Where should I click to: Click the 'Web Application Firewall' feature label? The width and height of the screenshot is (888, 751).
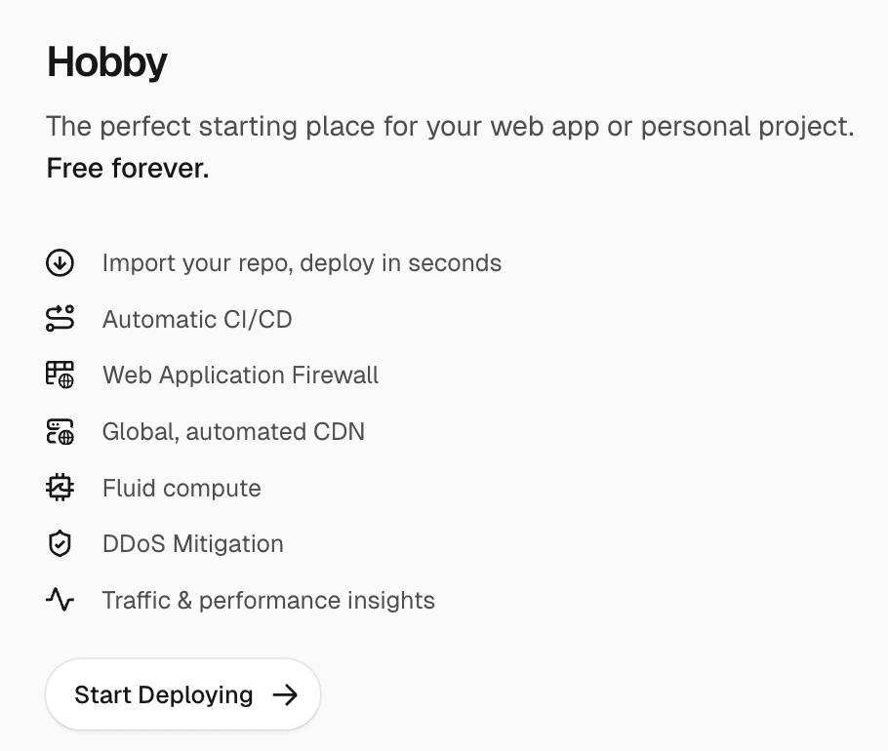pyautogui.click(x=240, y=375)
